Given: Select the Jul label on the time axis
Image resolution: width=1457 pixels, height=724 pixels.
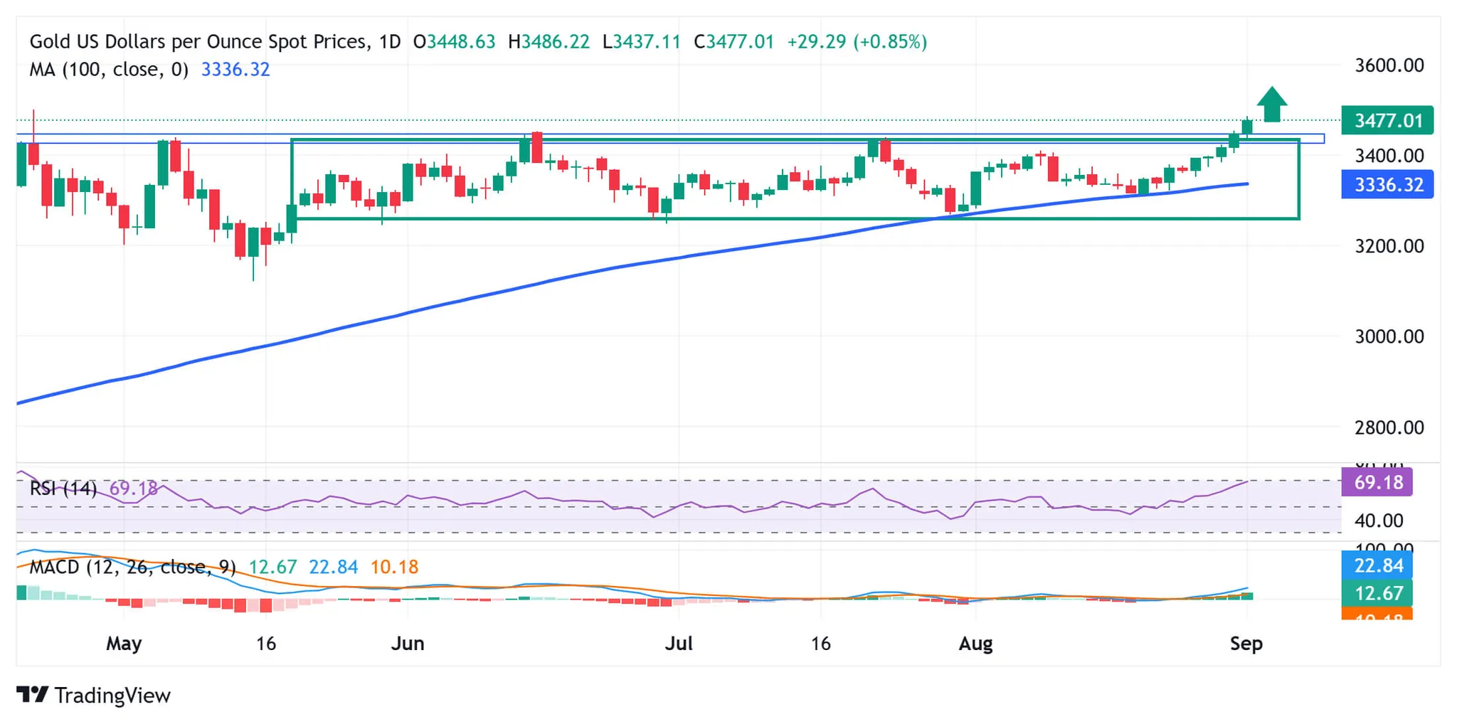Looking at the screenshot, I should 679,643.
